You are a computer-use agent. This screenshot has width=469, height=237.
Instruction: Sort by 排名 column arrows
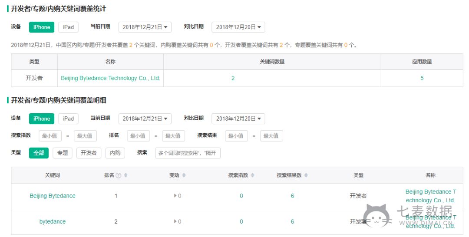click(x=126, y=175)
